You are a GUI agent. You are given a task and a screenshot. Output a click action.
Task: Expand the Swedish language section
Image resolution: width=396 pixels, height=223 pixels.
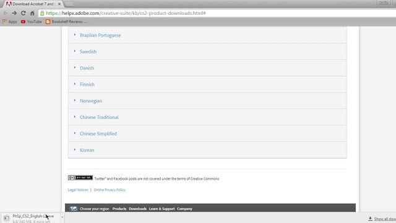(x=207, y=51)
